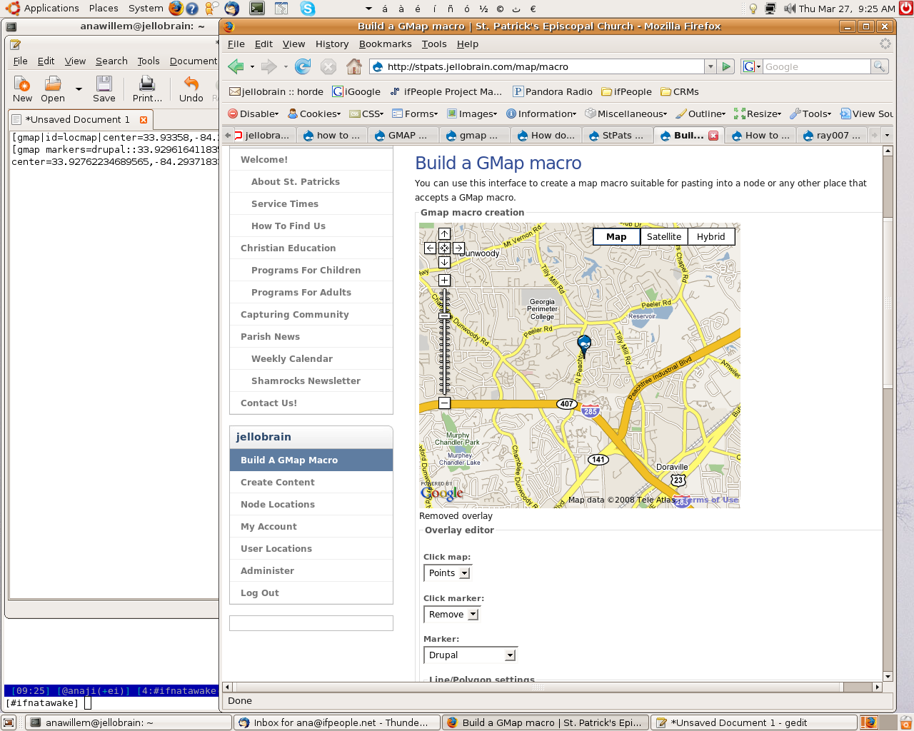Image resolution: width=914 pixels, height=731 pixels.
Task: Close the active Build a GMap Firefox tab
Action: click(713, 136)
